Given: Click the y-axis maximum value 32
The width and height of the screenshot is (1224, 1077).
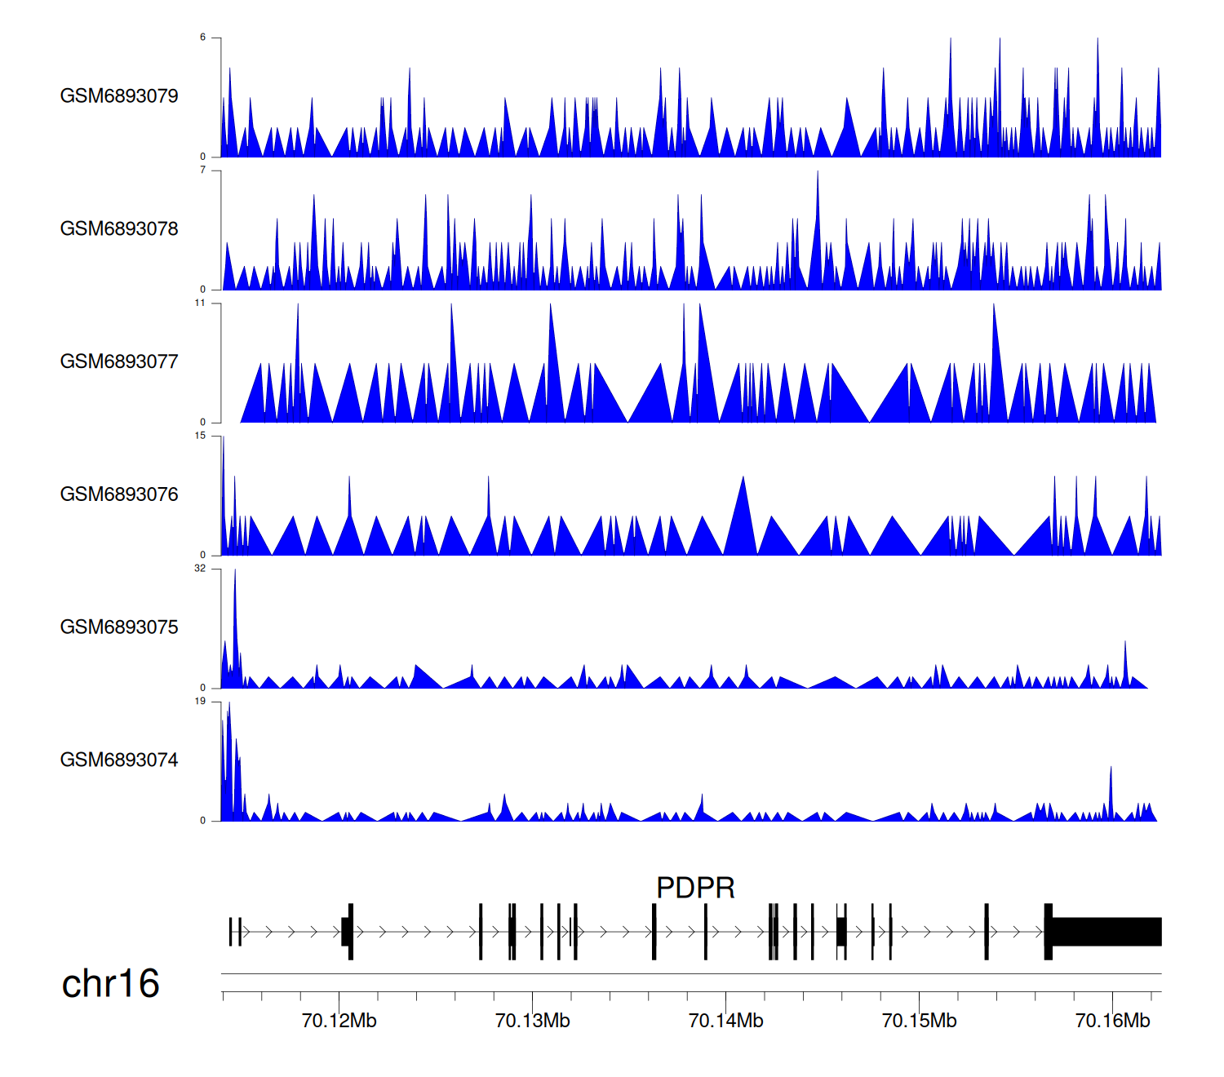Looking at the screenshot, I should pyautogui.click(x=200, y=569).
